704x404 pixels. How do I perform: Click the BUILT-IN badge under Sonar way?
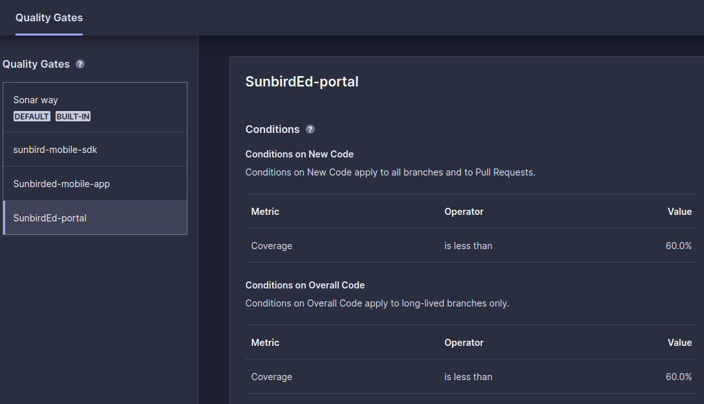click(x=72, y=116)
